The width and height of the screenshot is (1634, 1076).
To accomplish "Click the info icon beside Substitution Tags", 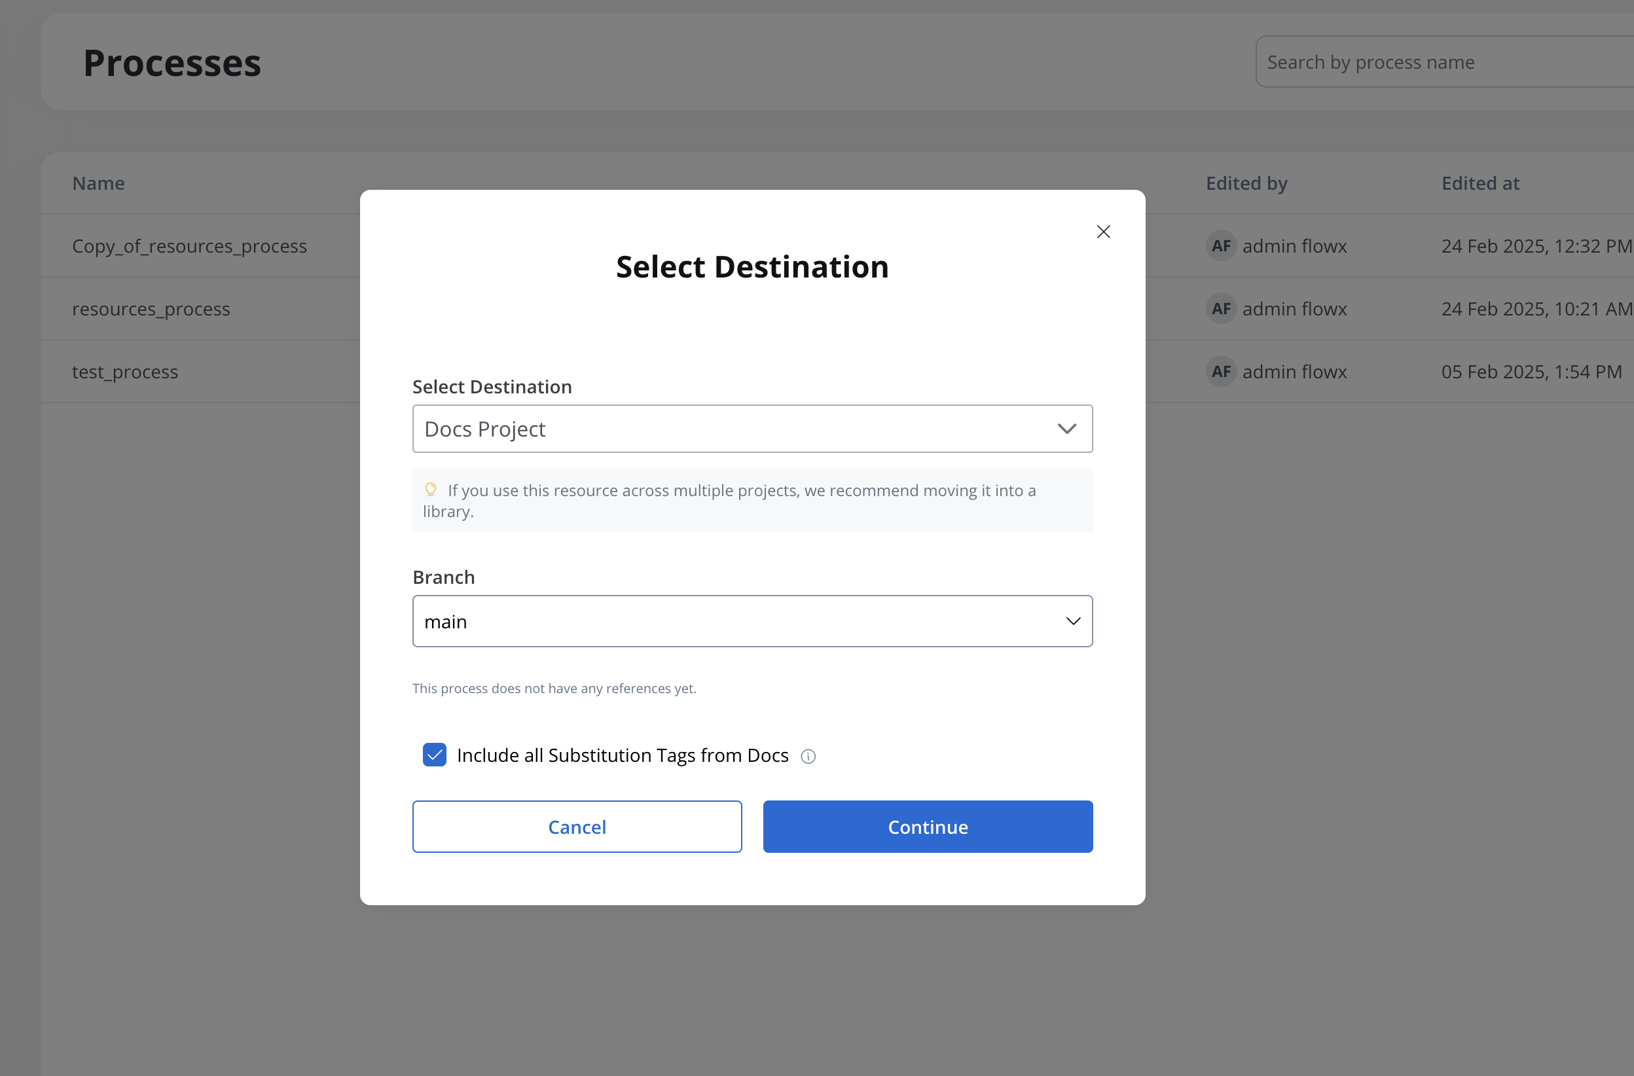I will 808,756.
